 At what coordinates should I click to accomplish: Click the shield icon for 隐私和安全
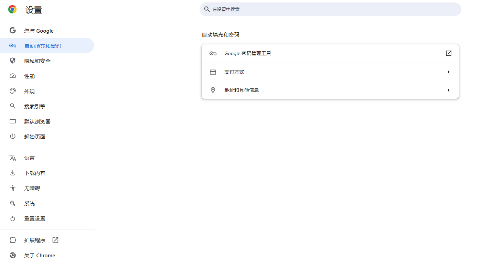pos(13,61)
